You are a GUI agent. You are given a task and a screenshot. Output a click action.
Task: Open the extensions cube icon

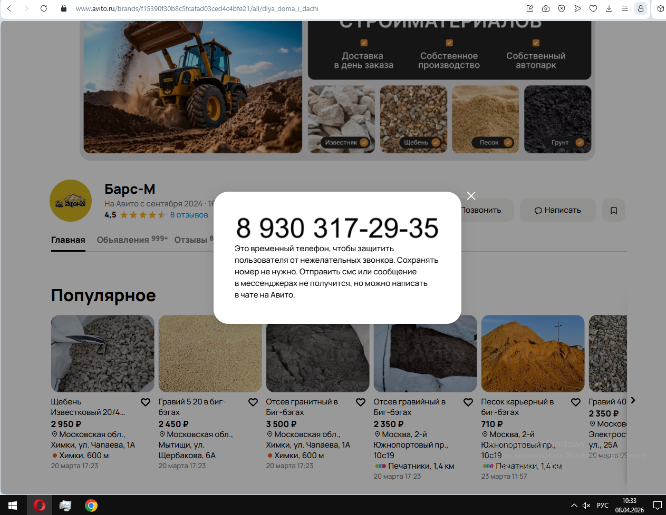[660, 8]
